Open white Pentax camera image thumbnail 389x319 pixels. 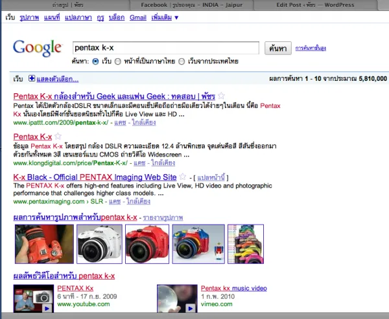click(99, 244)
